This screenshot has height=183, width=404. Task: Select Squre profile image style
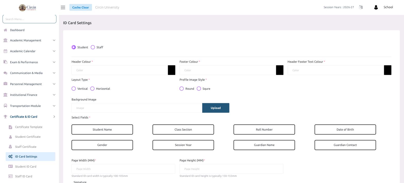pyautogui.click(x=199, y=89)
